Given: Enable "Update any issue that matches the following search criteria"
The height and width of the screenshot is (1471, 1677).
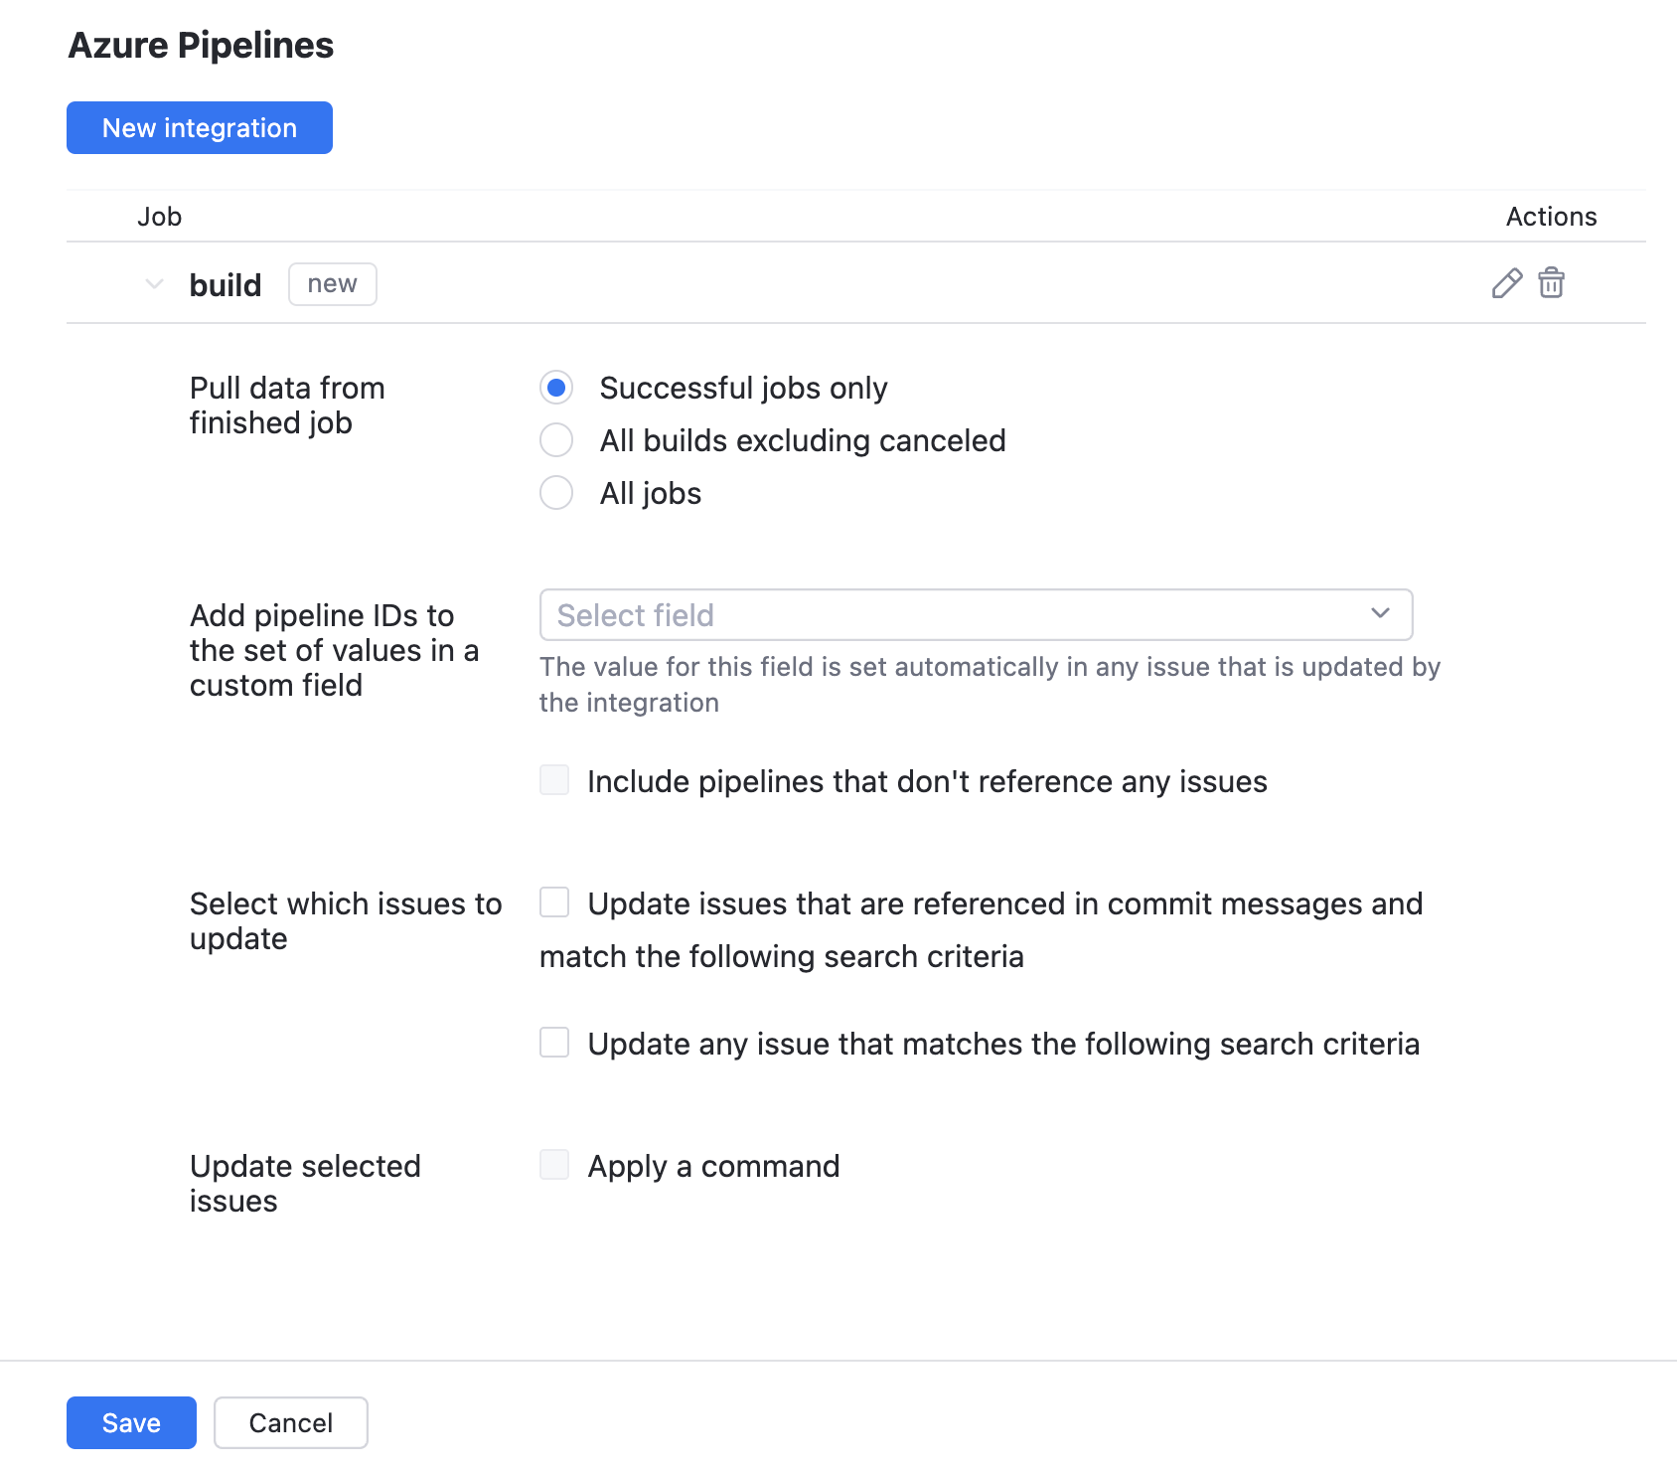Looking at the screenshot, I should click(553, 1043).
